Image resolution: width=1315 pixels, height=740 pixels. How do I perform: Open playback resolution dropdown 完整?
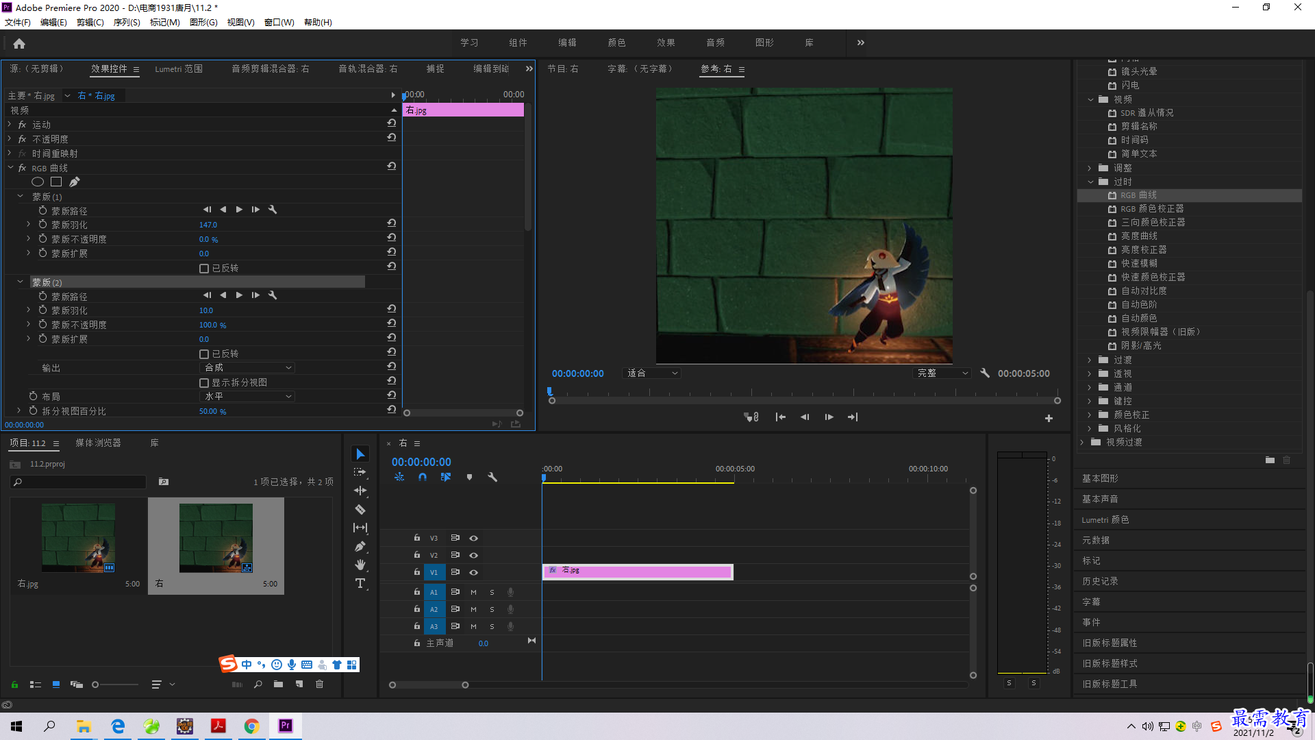[942, 373]
